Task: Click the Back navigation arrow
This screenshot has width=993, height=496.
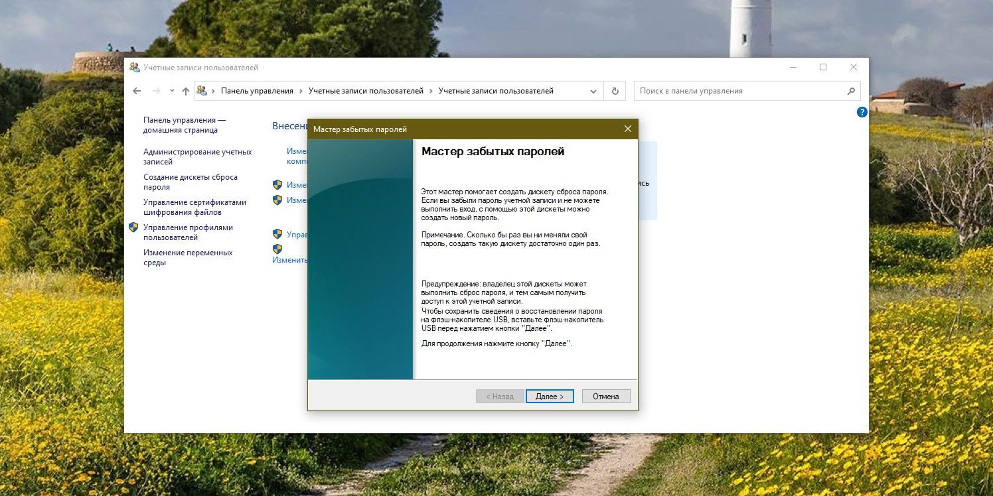Action: pos(137,90)
